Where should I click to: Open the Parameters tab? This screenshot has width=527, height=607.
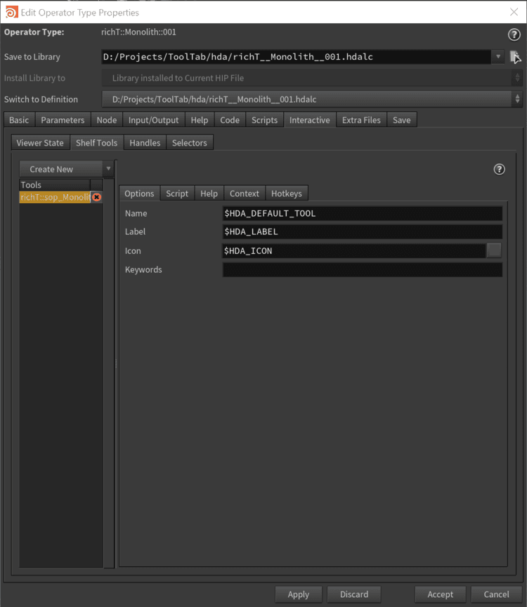(63, 120)
